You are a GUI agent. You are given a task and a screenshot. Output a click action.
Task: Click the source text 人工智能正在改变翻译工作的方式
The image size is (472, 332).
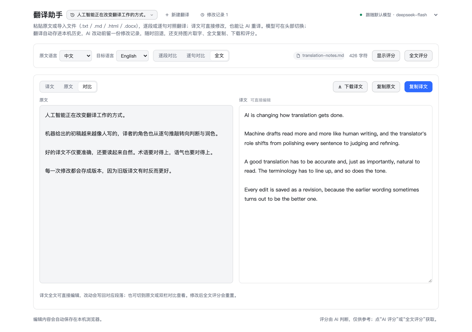(86, 115)
